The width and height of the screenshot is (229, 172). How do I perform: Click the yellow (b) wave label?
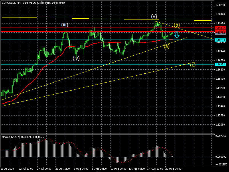coord(177,25)
